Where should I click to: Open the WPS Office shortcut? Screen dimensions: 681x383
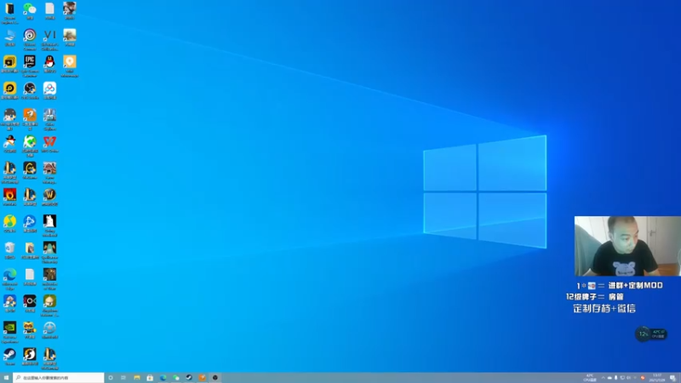(x=49, y=144)
